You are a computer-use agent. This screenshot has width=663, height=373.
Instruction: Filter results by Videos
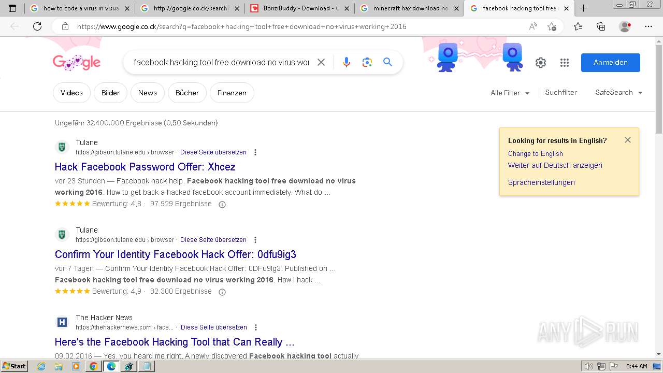click(x=71, y=93)
